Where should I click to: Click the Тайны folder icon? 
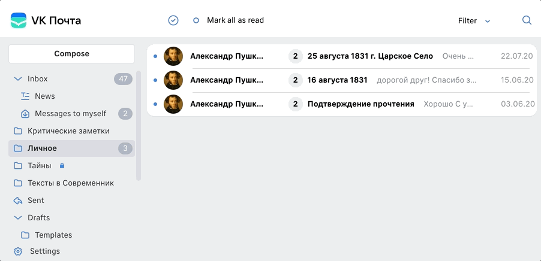[x=17, y=166]
